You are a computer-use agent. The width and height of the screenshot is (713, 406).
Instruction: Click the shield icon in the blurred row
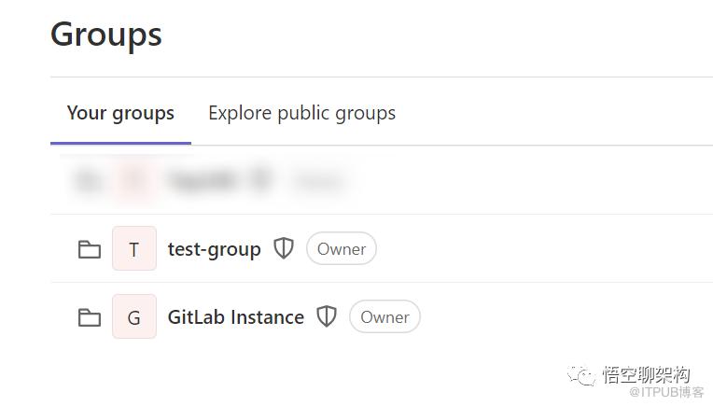261,179
